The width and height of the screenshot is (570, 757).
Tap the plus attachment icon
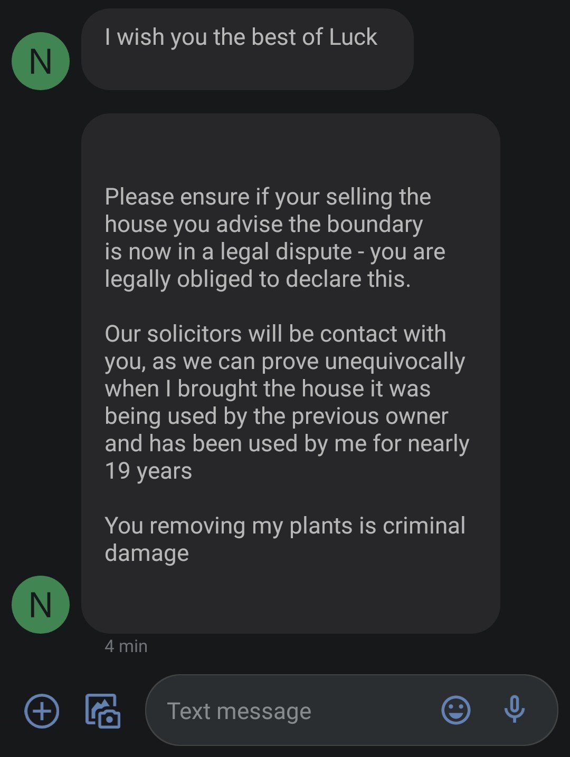pyautogui.click(x=42, y=711)
